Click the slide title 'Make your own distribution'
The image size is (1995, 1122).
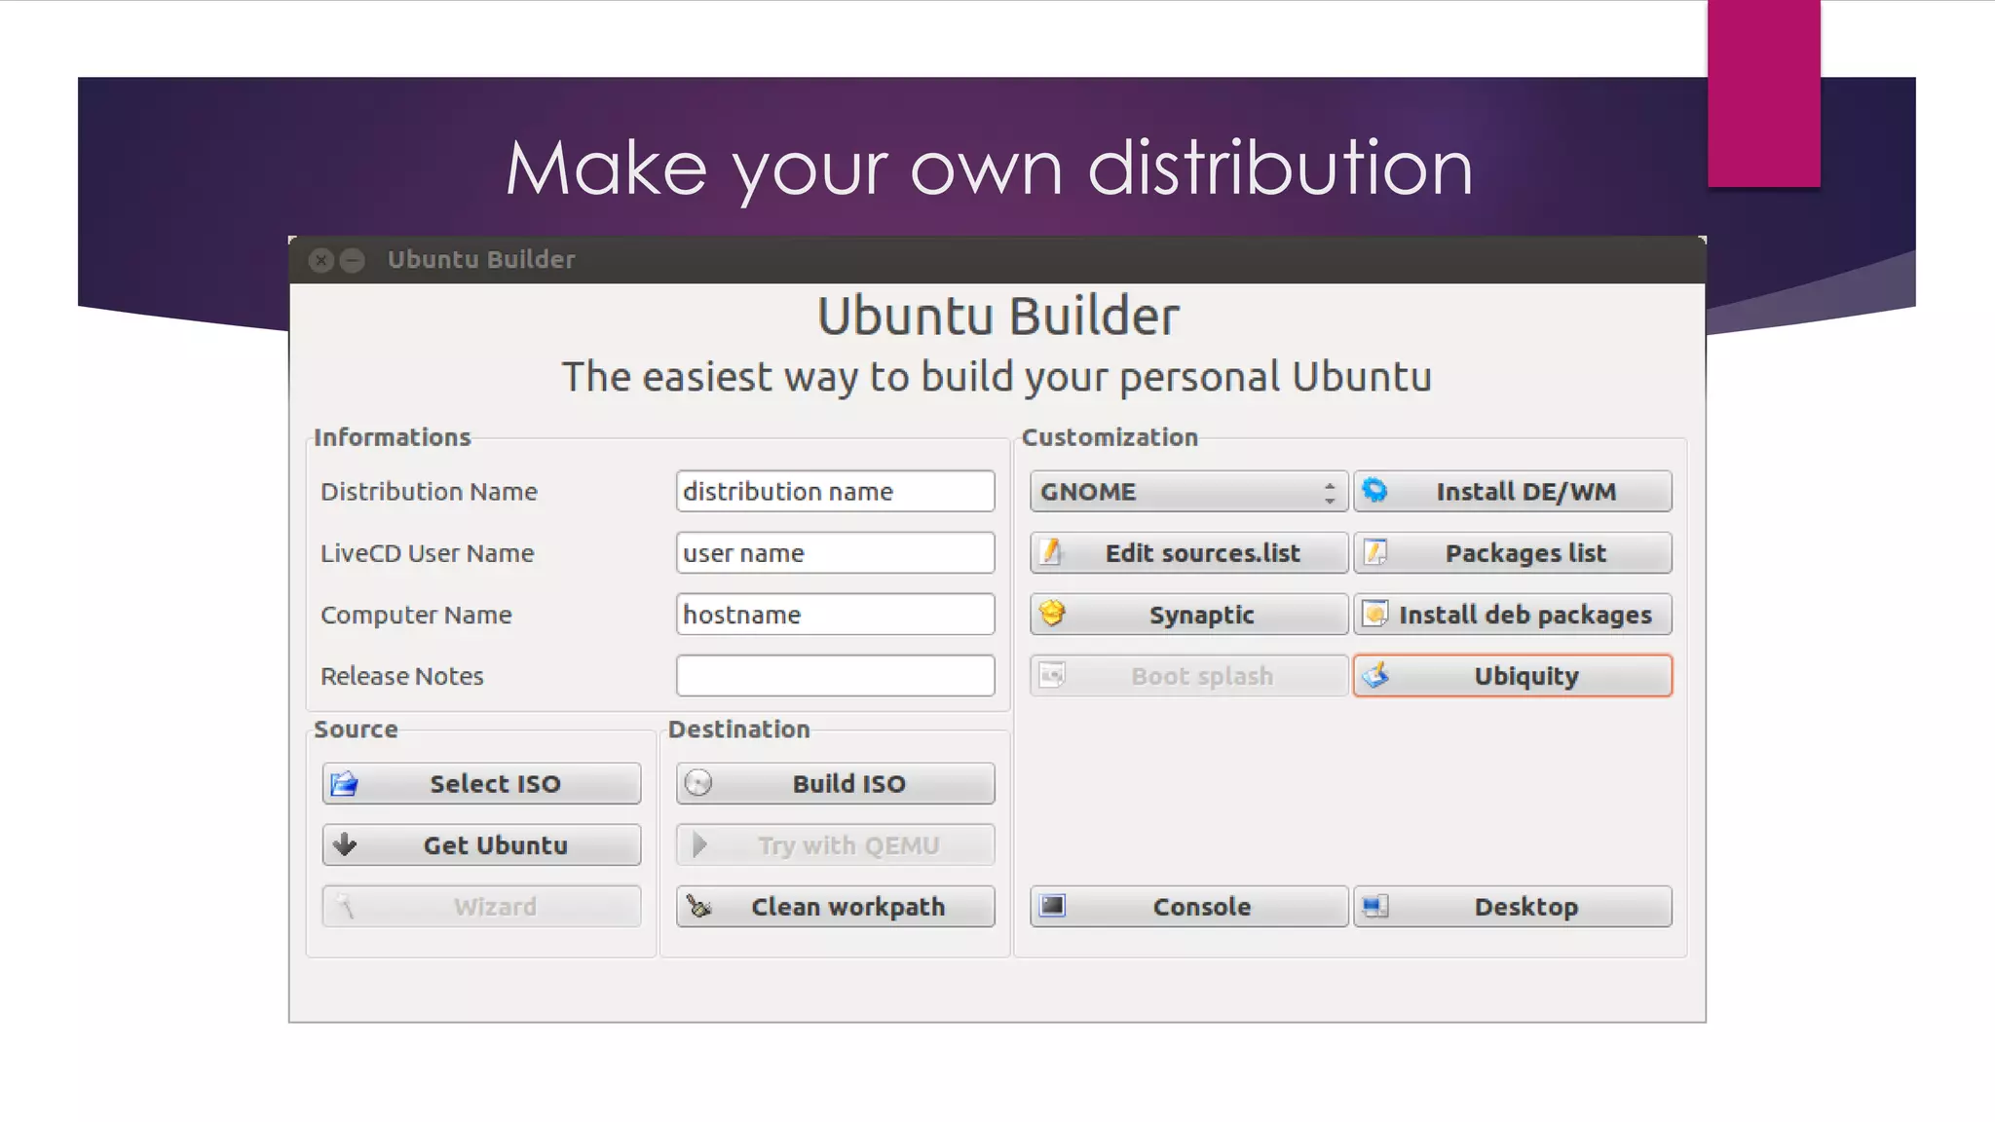[989, 168]
